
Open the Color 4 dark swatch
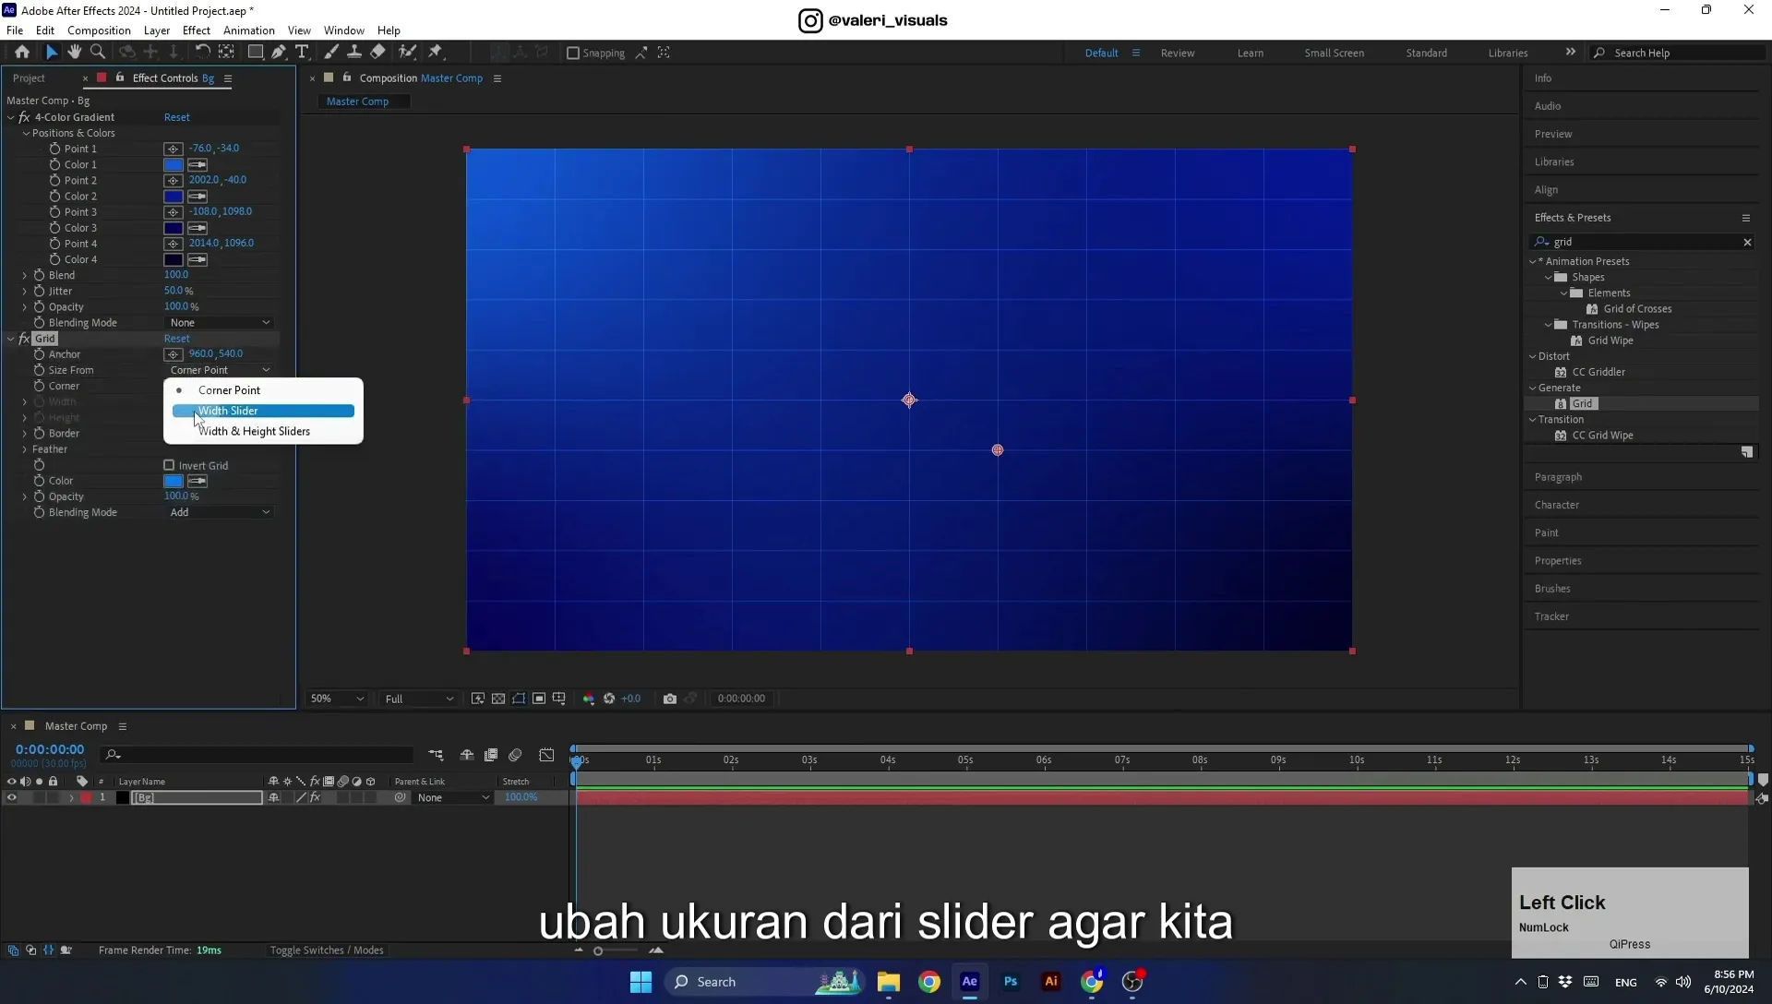pyautogui.click(x=174, y=260)
